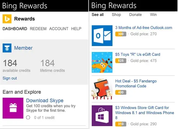
Task: Select the Outlook.com reward icon
Action: tap(102, 35)
